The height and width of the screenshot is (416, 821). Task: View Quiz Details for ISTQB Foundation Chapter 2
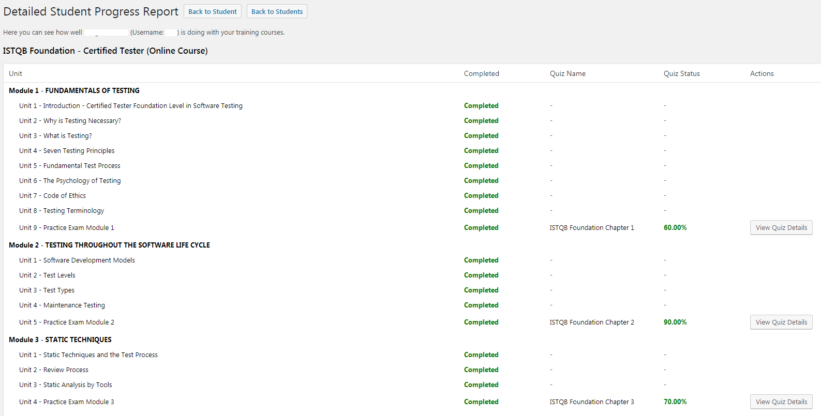pyautogui.click(x=781, y=322)
